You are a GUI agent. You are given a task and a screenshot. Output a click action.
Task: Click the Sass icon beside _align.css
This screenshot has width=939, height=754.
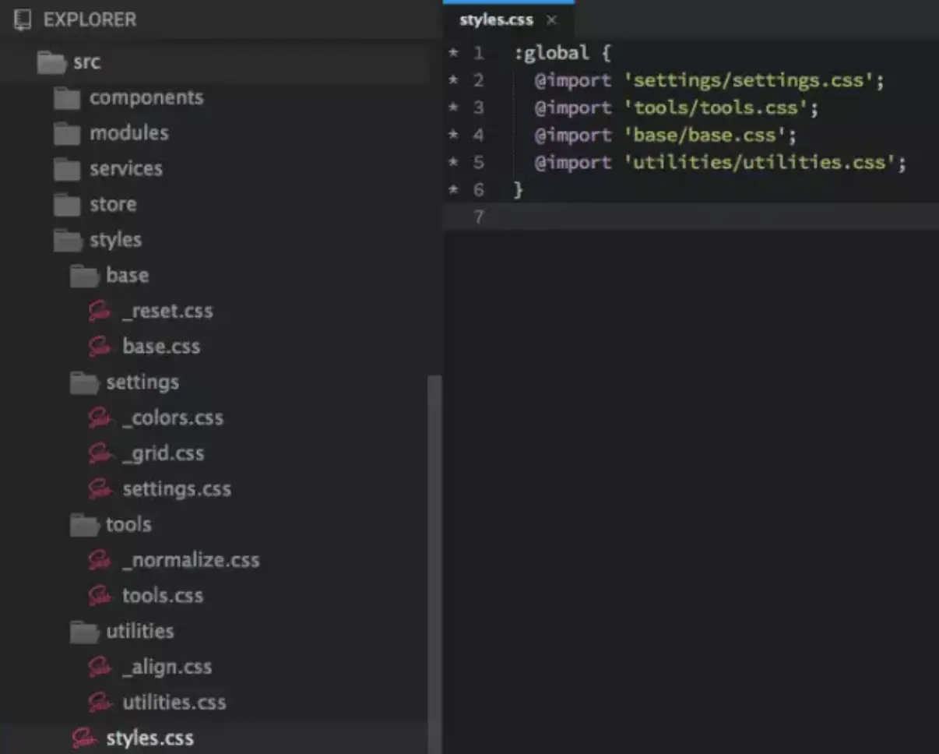click(100, 667)
